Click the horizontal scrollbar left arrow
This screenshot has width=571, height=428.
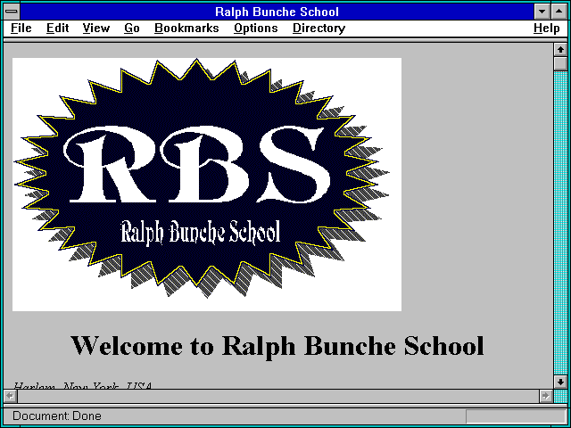click(x=11, y=396)
